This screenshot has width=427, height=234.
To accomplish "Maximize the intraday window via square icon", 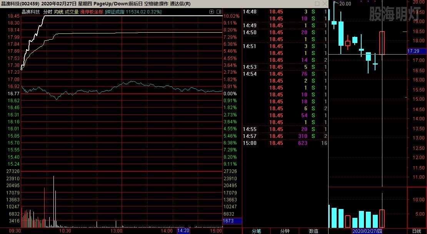I will tap(317, 3).
